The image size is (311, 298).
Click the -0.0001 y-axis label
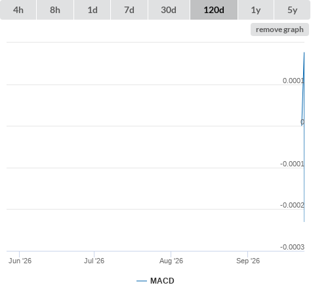(292, 164)
